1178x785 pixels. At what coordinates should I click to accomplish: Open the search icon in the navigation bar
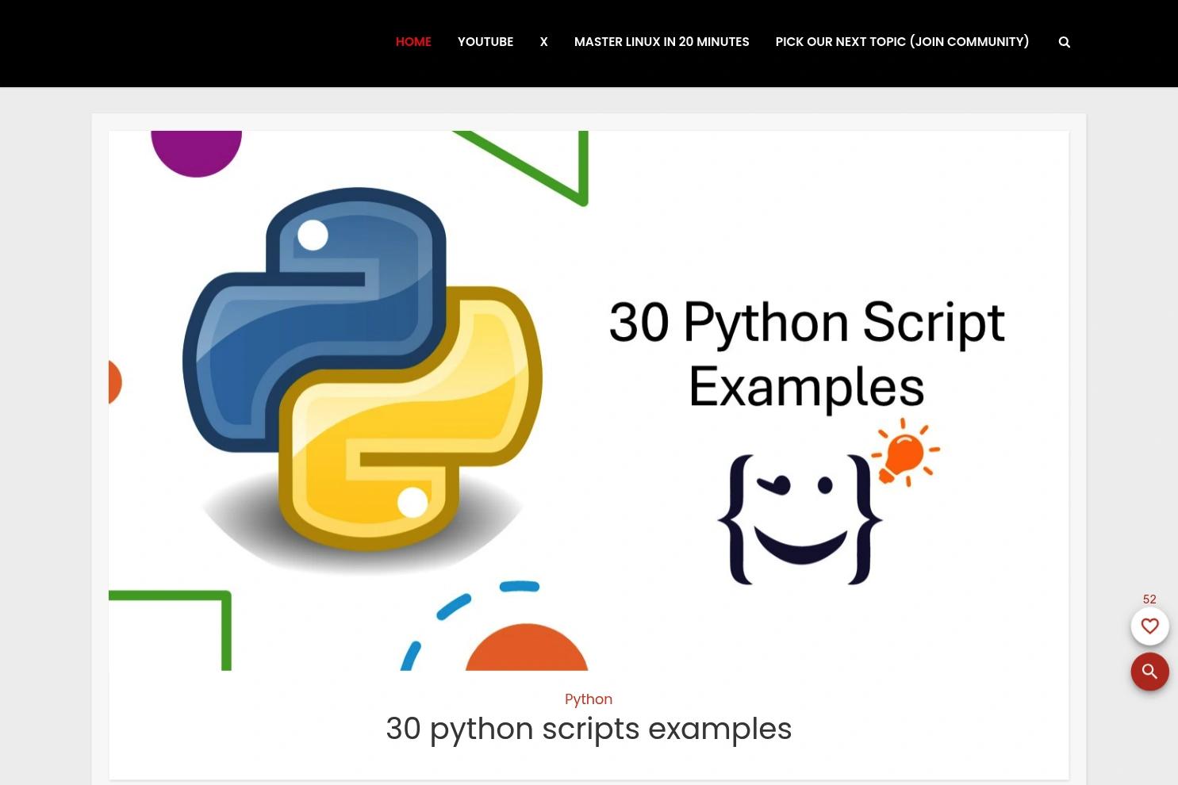[1064, 42]
